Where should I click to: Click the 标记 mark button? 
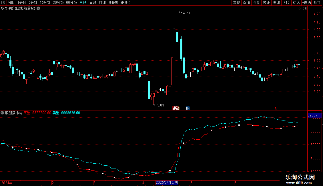tap(296, 3)
